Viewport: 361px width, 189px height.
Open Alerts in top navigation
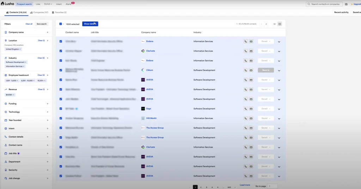tap(69, 4)
